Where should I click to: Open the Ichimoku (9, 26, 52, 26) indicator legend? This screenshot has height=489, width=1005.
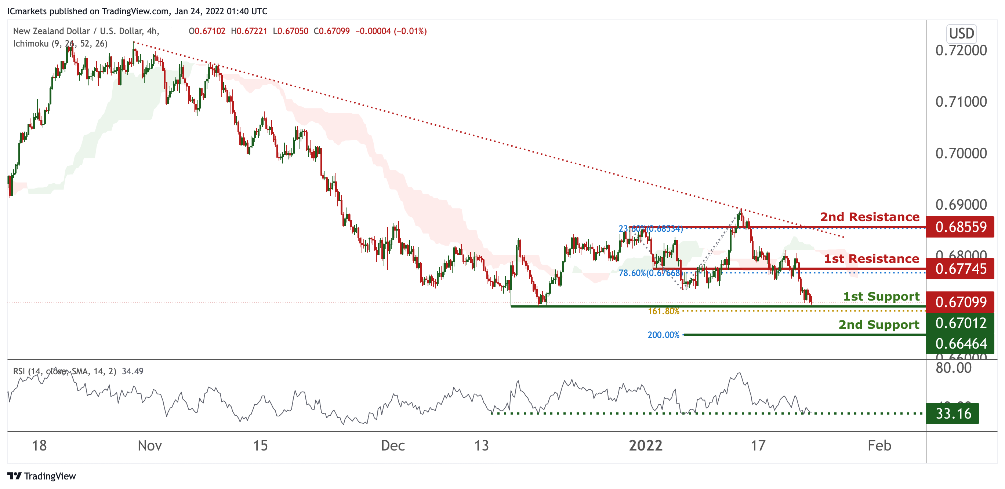click(x=61, y=43)
